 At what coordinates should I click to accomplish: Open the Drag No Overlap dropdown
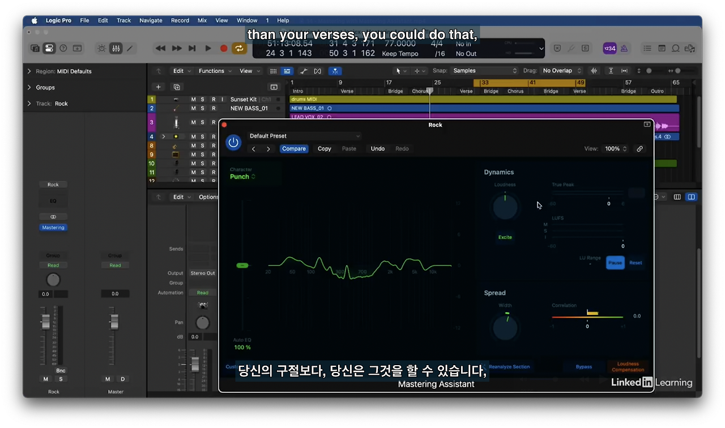click(x=561, y=71)
